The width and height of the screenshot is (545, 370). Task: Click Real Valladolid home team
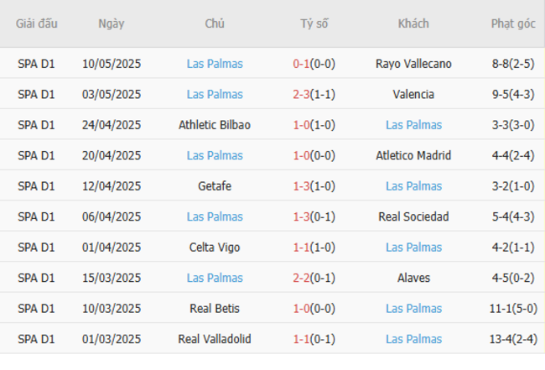tap(215, 339)
